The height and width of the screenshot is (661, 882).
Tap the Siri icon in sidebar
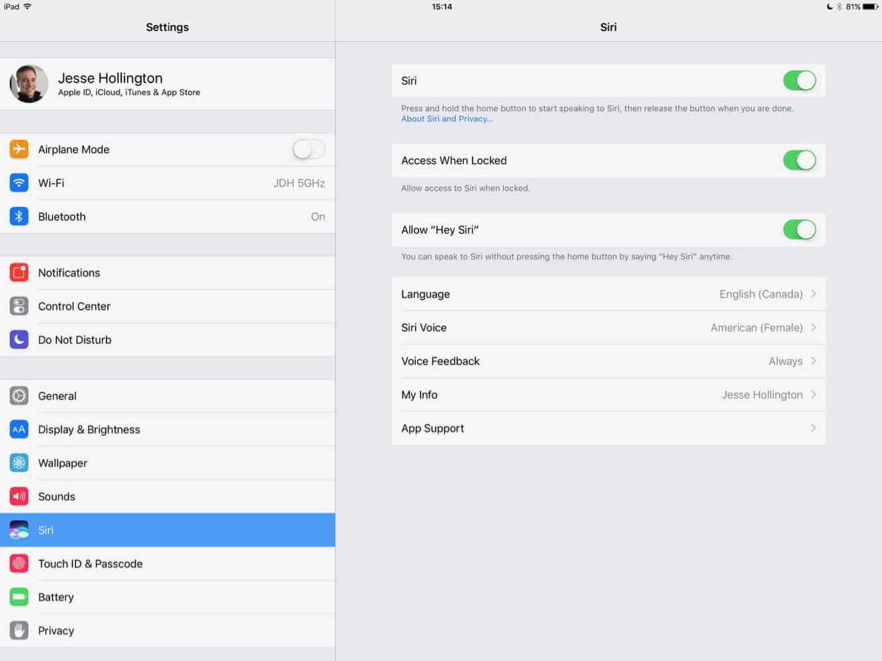click(19, 530)
